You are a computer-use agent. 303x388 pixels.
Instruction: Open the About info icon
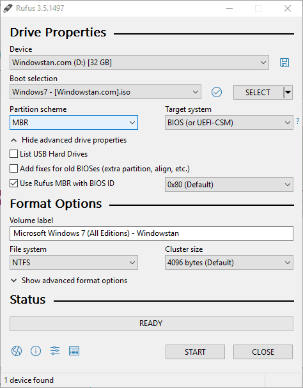coord(36,351)
